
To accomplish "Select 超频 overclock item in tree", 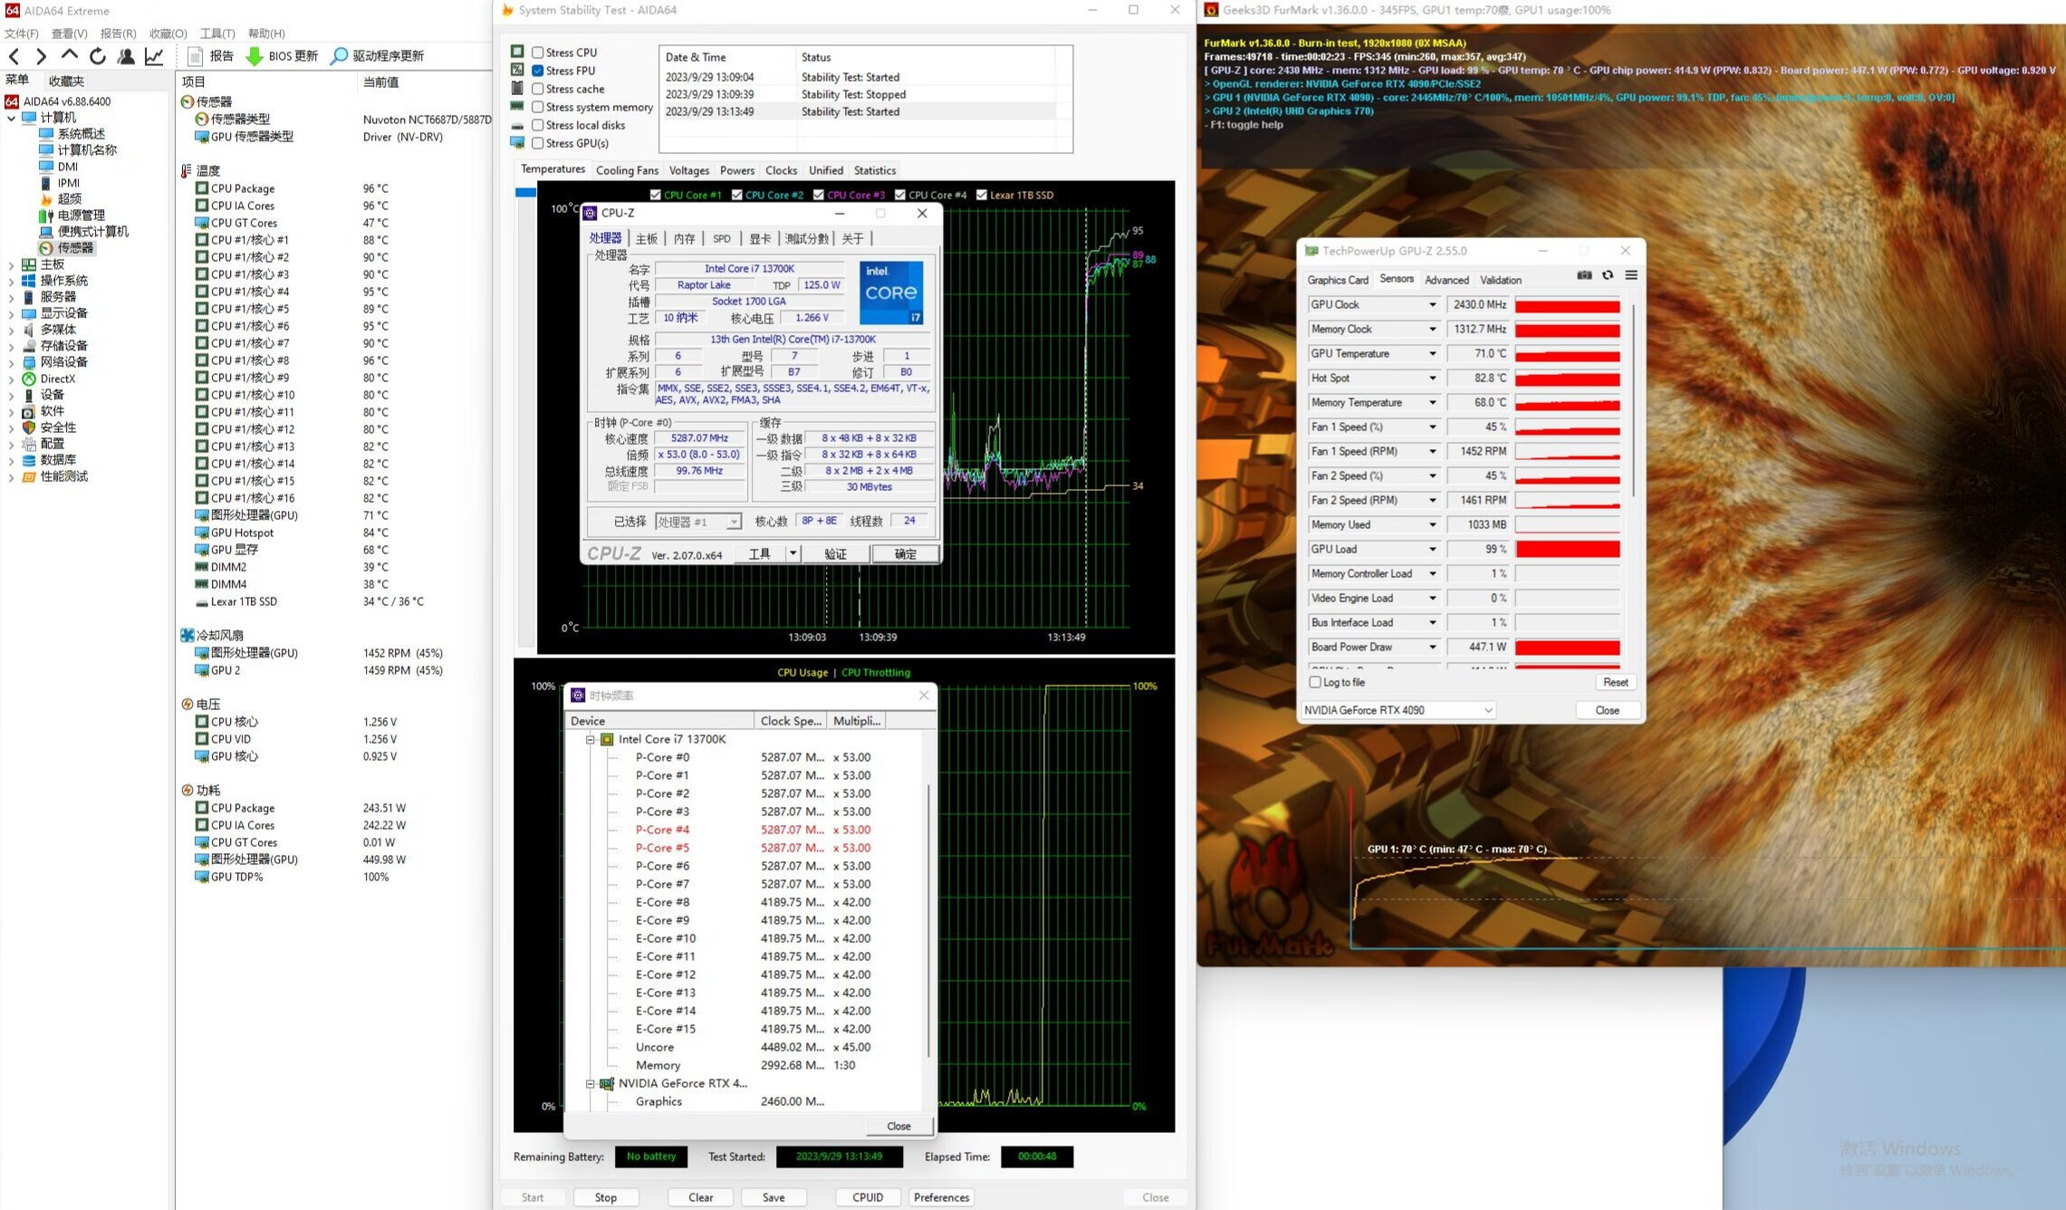I will [x=70, y=198].
